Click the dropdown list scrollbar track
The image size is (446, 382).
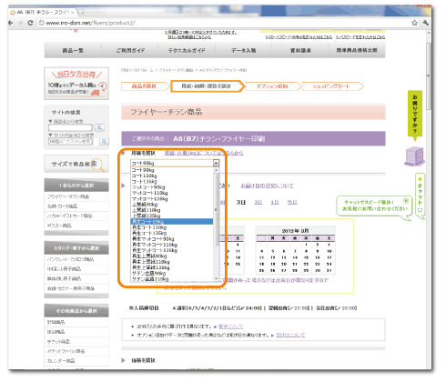click(x=216, y=225)
